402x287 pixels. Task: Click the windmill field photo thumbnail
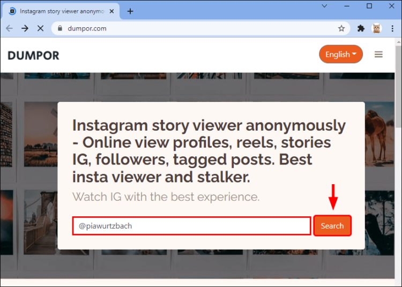pos(41,134)
